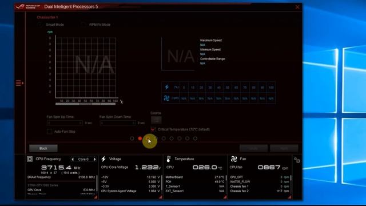366x206 pixels.
Task: Close Dual Intelligent Processors 5 window
Action: [297, 7]
